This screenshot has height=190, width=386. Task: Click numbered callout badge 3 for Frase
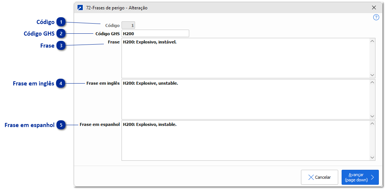click(61, 46)
